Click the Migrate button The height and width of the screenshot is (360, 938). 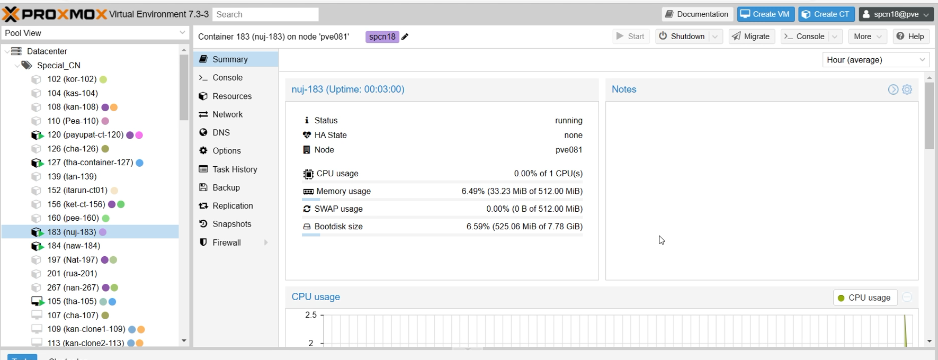point(752,37)
